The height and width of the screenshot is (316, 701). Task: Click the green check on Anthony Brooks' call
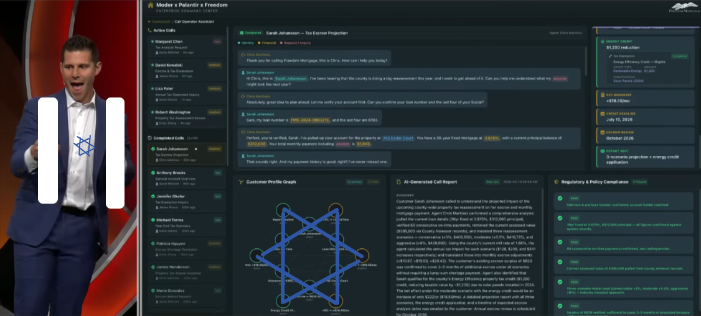[x=153, y=173]
